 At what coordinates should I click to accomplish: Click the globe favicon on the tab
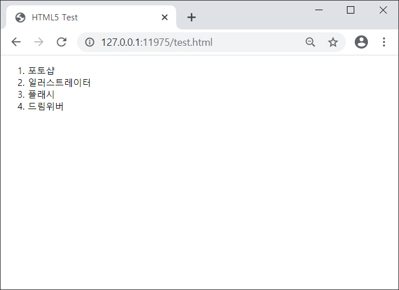[x=20, y=18]
